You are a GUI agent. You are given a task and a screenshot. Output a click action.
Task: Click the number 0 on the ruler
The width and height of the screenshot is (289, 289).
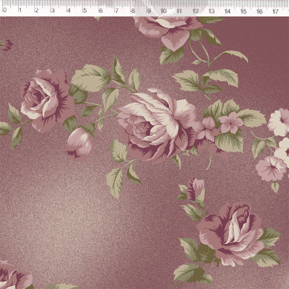pyautogui.click(x=5, y=10)
